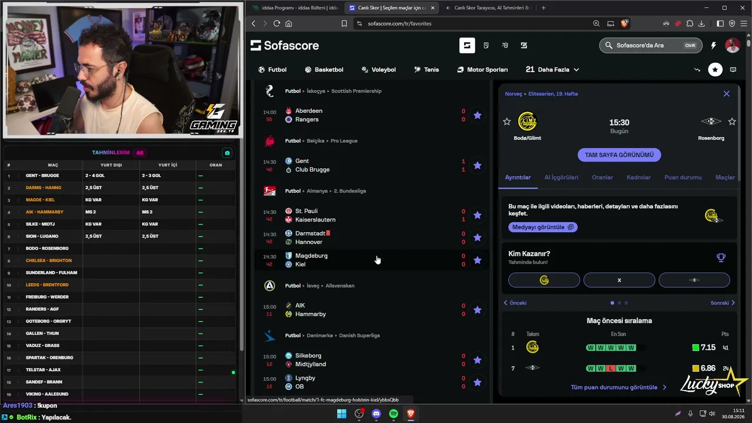This screenshot has height=423, width=752.
Task: Toggle favorite star for AIK vs Hammarby
Action: click(477, 310)
